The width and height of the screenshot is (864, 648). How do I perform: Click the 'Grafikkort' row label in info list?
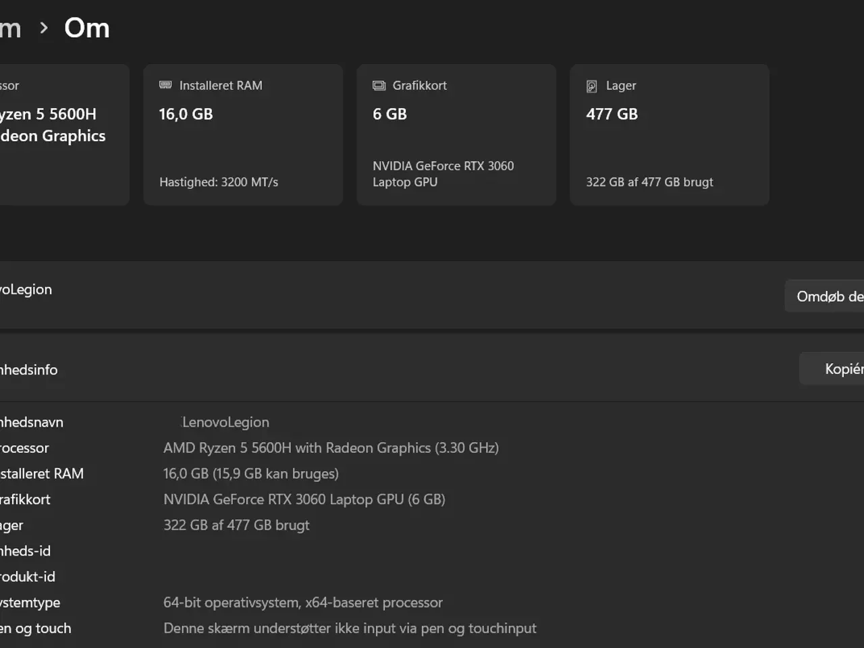(x=25, y=499)
